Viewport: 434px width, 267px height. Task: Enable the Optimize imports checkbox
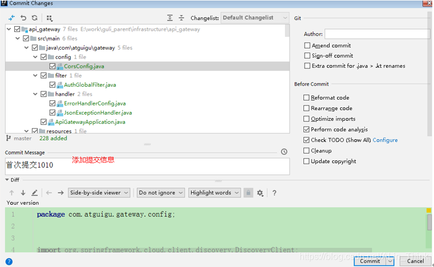tap(306, 119)
